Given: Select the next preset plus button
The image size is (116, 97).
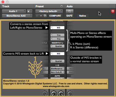Looking at the screenshot, I should [41, 16].
